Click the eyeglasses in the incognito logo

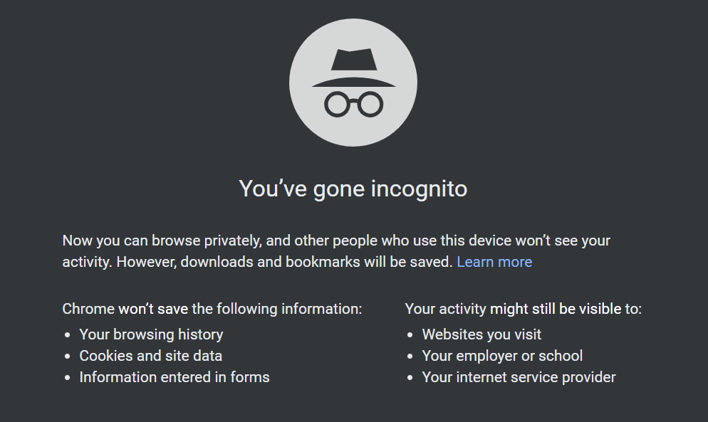pyautogui.click(x=353, y=105)
